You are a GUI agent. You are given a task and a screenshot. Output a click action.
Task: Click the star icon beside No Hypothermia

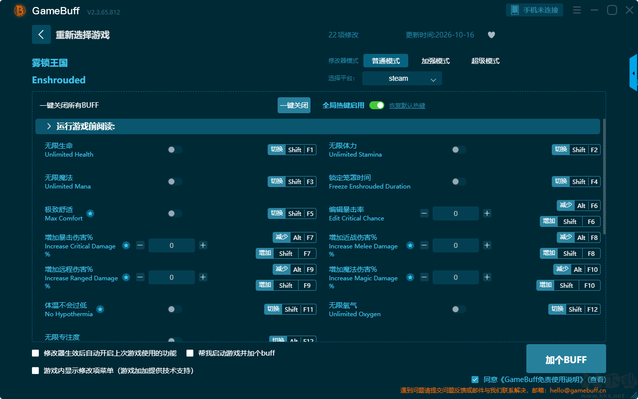point(100,309)
